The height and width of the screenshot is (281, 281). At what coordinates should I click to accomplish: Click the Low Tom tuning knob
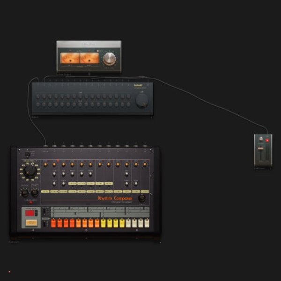pos(73,174)
